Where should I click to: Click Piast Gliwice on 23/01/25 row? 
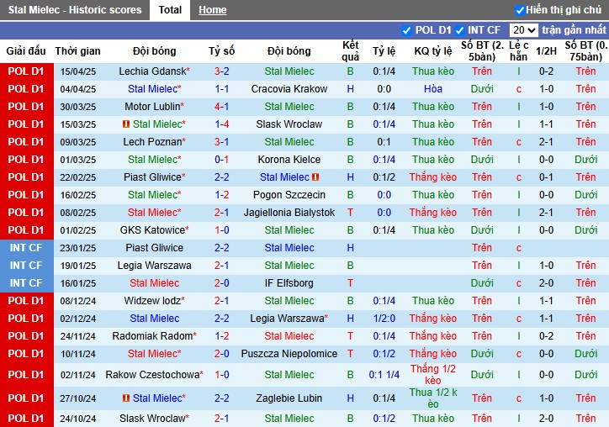[154, 248]
